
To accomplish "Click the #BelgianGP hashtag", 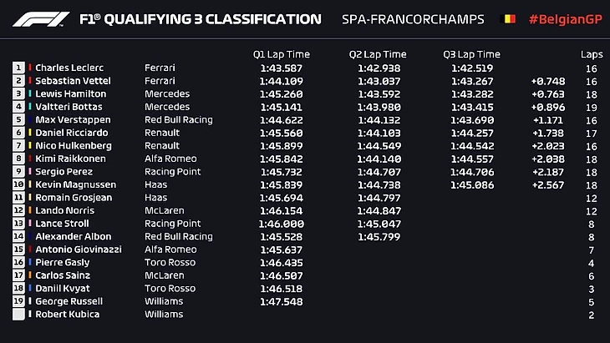I will [565, 19].
